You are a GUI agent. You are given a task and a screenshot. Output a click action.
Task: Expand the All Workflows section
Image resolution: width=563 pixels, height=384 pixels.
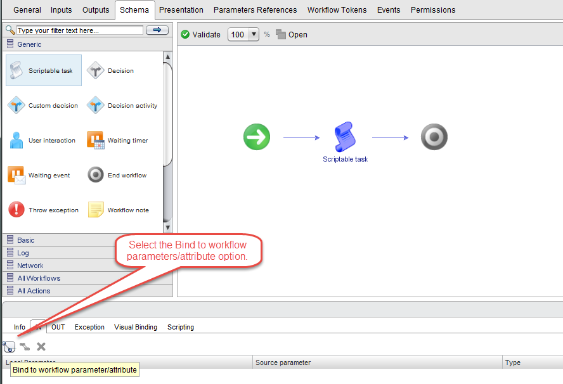tap(39, 278)
